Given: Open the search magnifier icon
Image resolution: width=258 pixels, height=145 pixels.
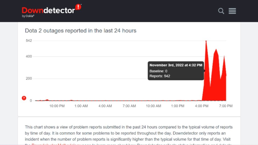Looking at the screenshot, I should [221, 11].
